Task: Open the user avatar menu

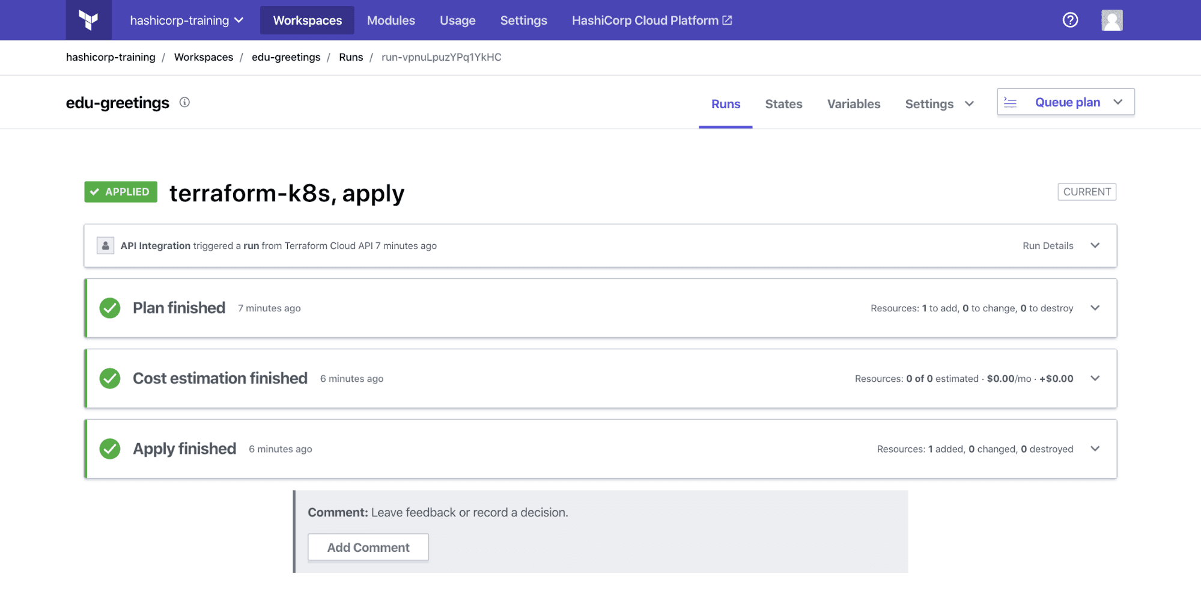Action: point(1111,20)
